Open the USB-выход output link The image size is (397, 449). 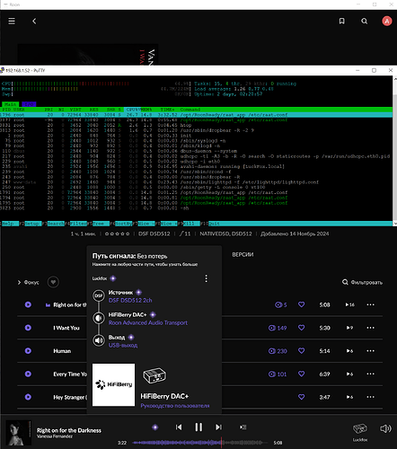click(x=123, y=346)
